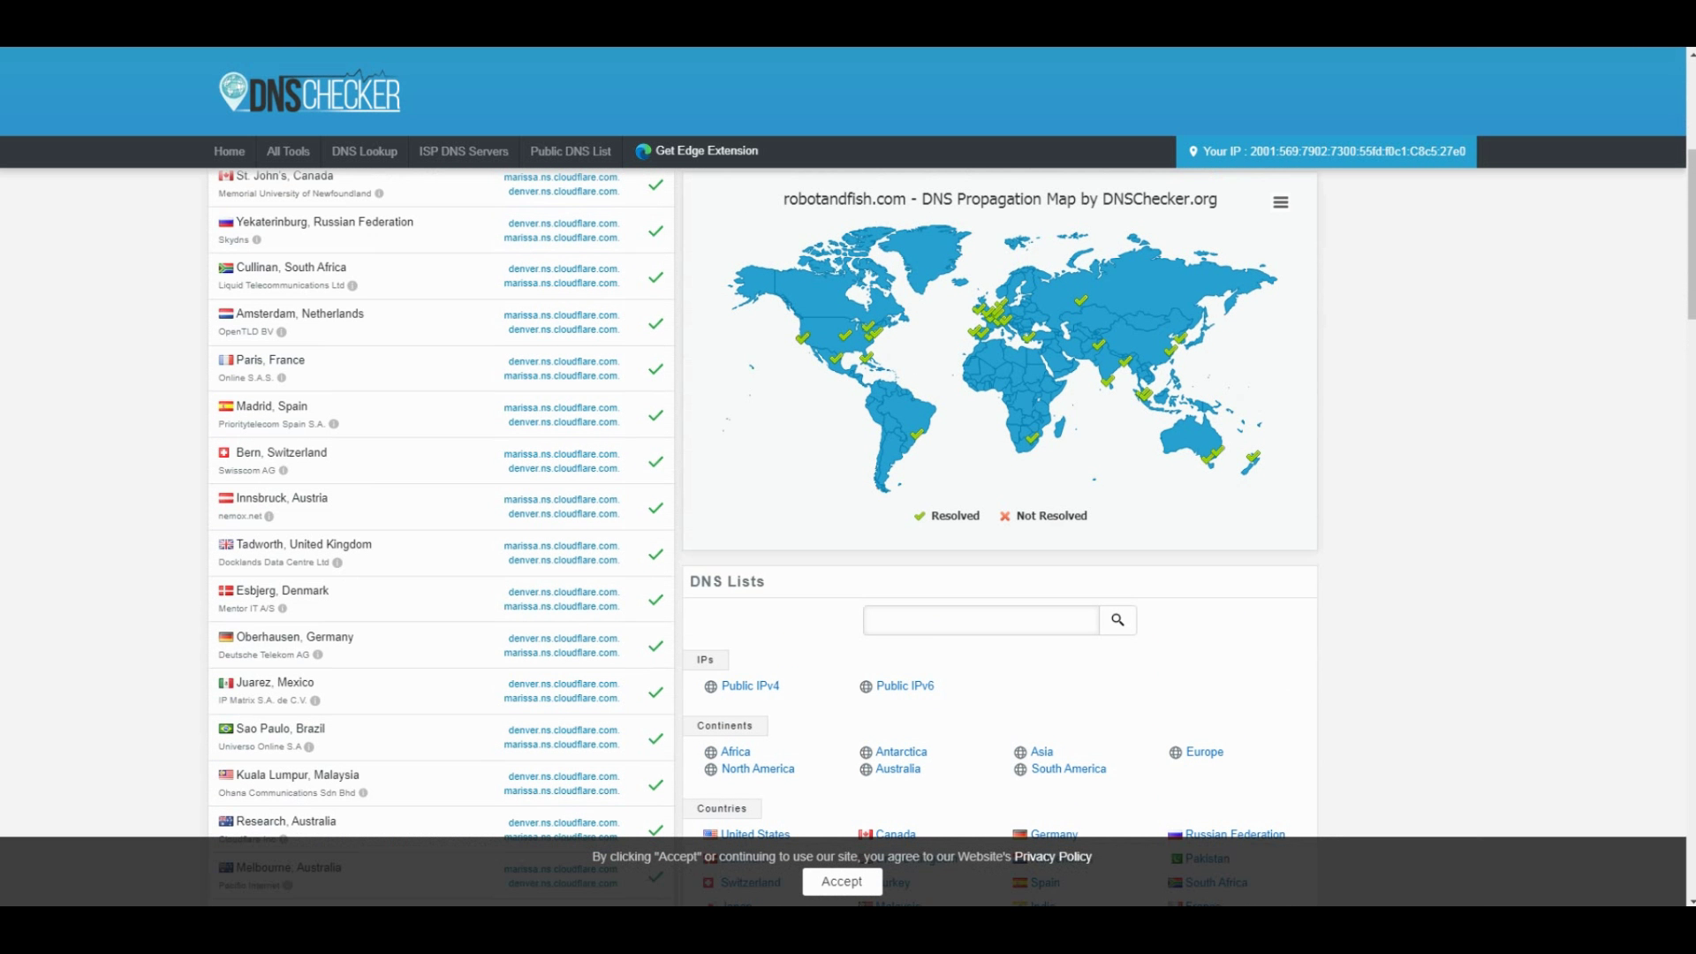The width and height of the screenshot is (1696, 954).
Task: Toggle the Resolved legend item on map
Action: coord(946,516)
